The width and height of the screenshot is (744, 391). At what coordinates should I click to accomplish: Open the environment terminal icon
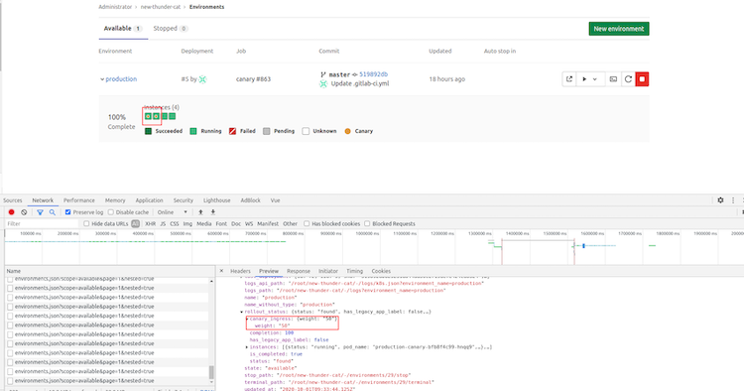pyautogui.click(x=613, y=79)
